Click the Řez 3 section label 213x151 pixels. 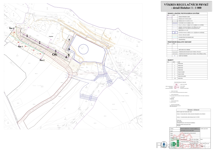(11, 28)
